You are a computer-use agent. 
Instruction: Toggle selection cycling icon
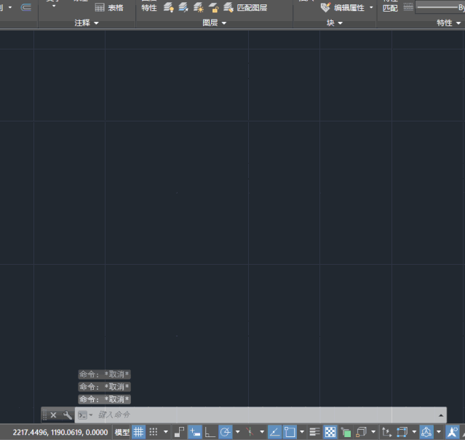[x=346, y=432]
